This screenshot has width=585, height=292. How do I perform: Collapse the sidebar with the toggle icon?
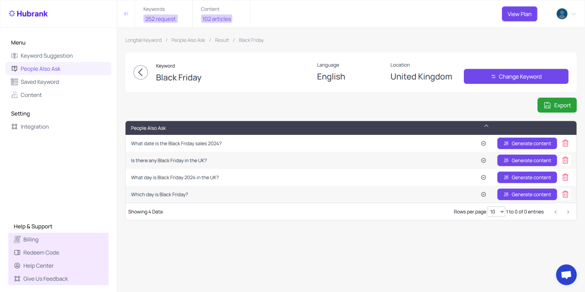[126, 14]
